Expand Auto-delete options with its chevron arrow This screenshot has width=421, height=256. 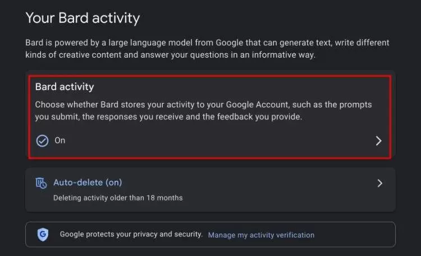380,183
